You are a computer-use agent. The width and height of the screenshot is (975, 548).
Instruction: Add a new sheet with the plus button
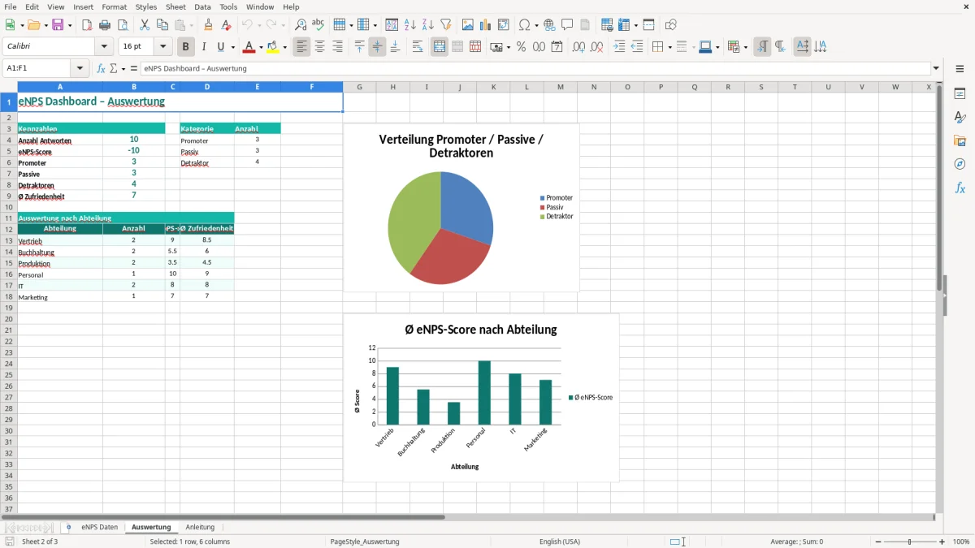(68, 528)
